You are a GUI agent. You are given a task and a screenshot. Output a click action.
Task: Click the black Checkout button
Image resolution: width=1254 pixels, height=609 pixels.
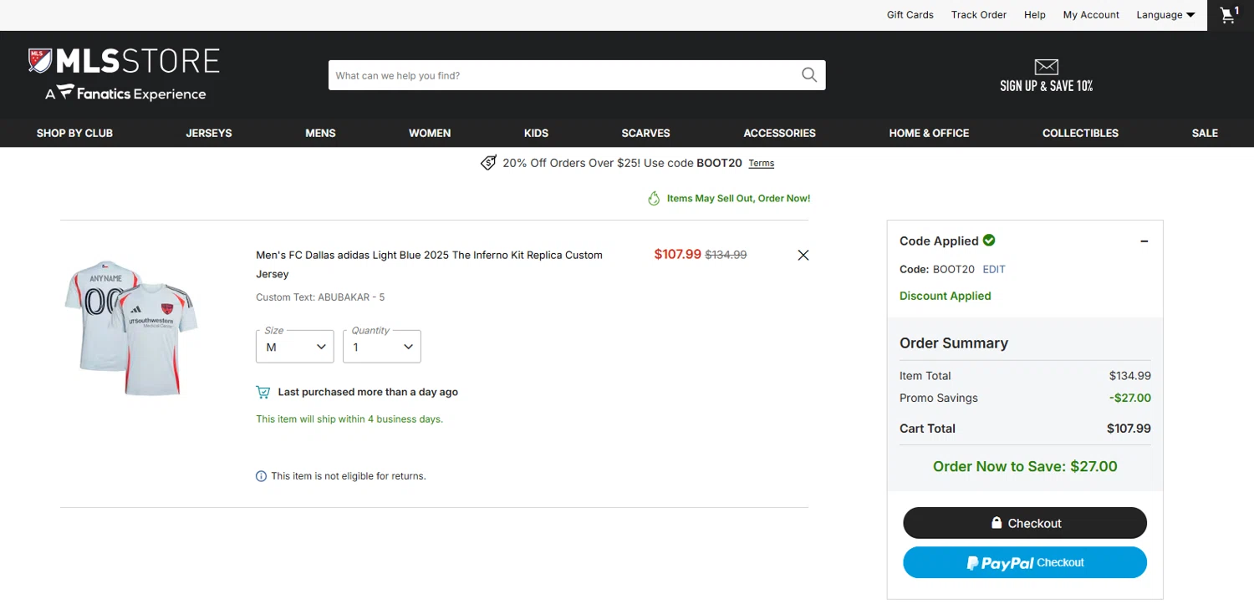point(1025,523)
